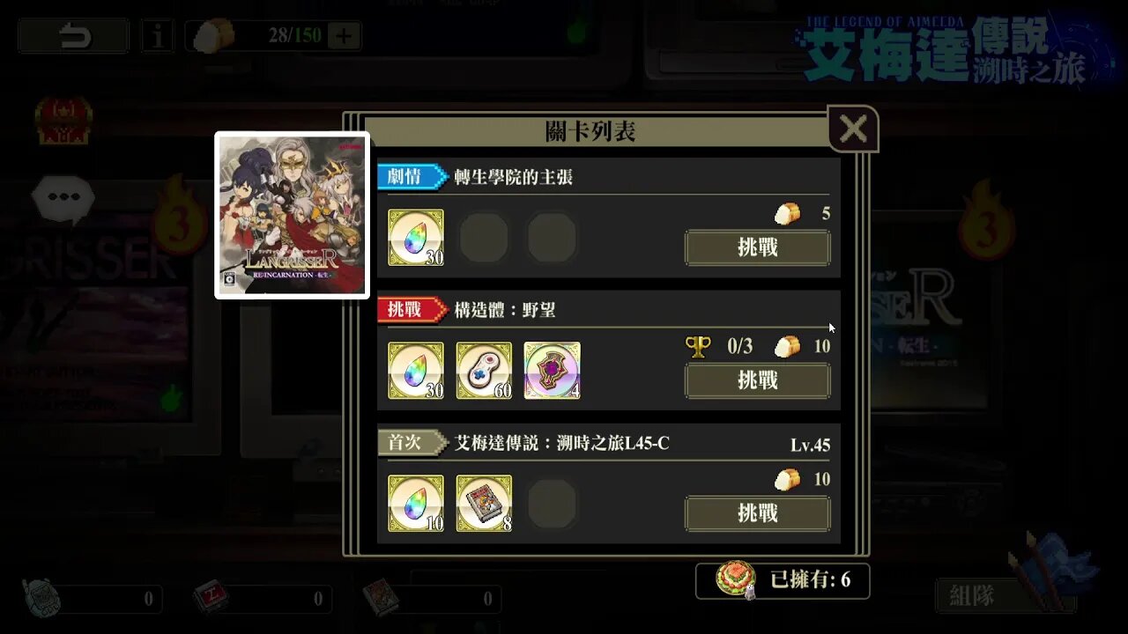Select the purple emblem reward icon
This screenshot has height=634, width=1128.
coord(552,371)
